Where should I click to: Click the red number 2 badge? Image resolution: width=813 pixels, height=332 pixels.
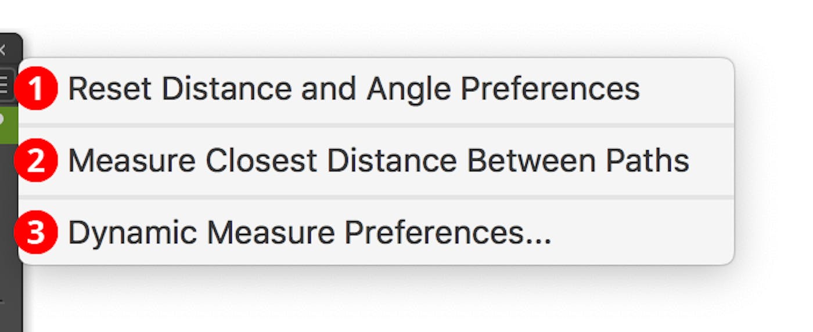pyautogui.click(x=36, y=161)
